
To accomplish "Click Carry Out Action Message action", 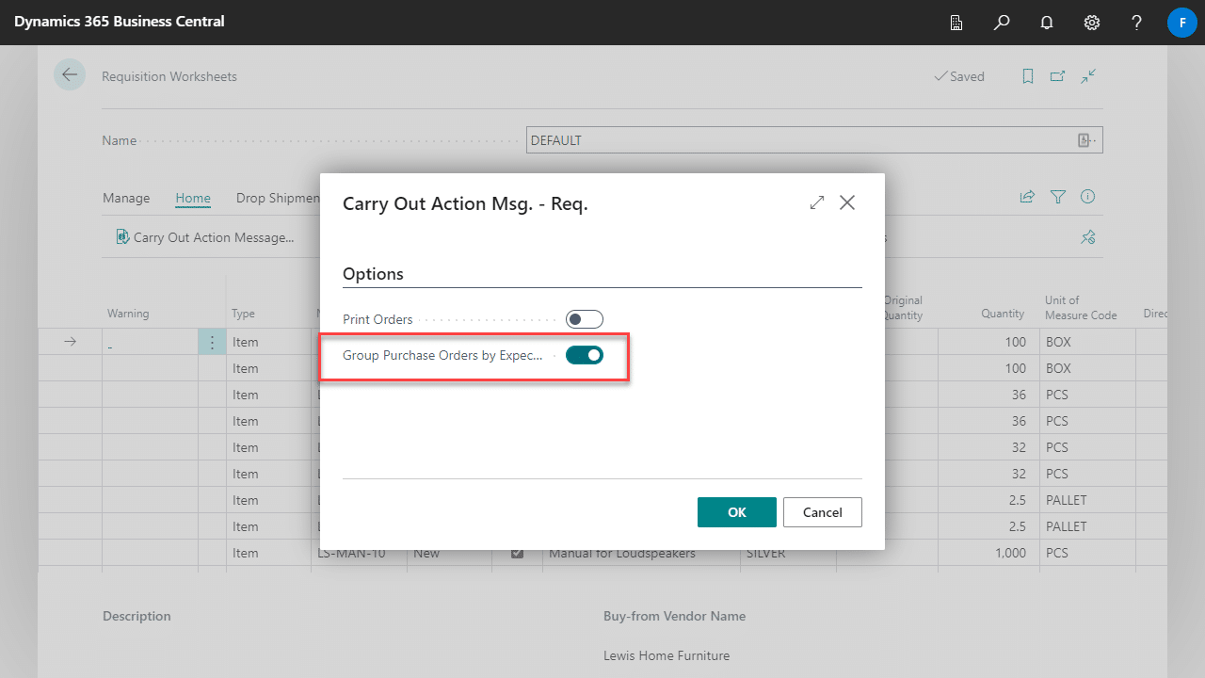I will tap(205, 237).
